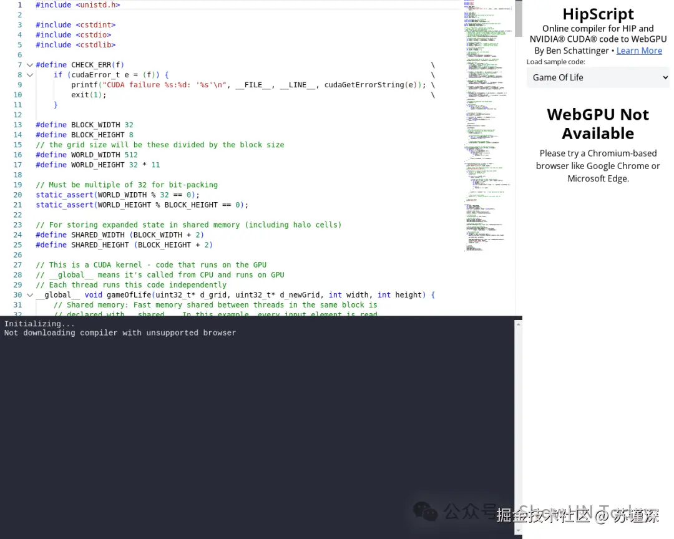Click line number 20 in the gutter
The width and height of the screenshot is (674, 539).
[x=17, y=195]
